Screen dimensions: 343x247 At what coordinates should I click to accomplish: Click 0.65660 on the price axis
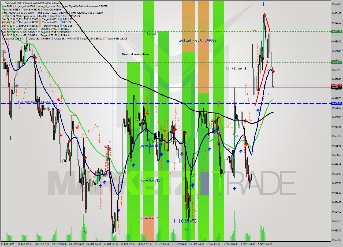337,155
